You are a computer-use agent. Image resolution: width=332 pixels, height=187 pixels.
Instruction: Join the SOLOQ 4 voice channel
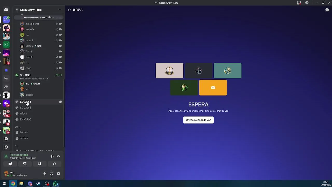(38, 108)
